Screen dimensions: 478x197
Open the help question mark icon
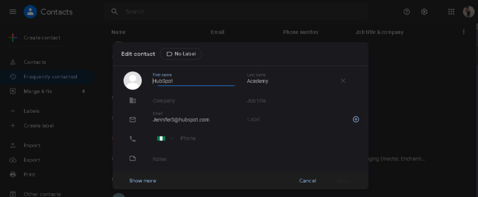pyautogui.click(x=407, y=12)
